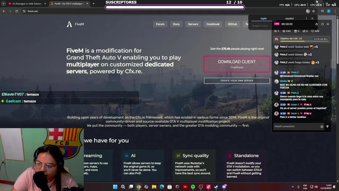
Task: Open Spotify from the taskbar
Action: click(x=193, y=187)
